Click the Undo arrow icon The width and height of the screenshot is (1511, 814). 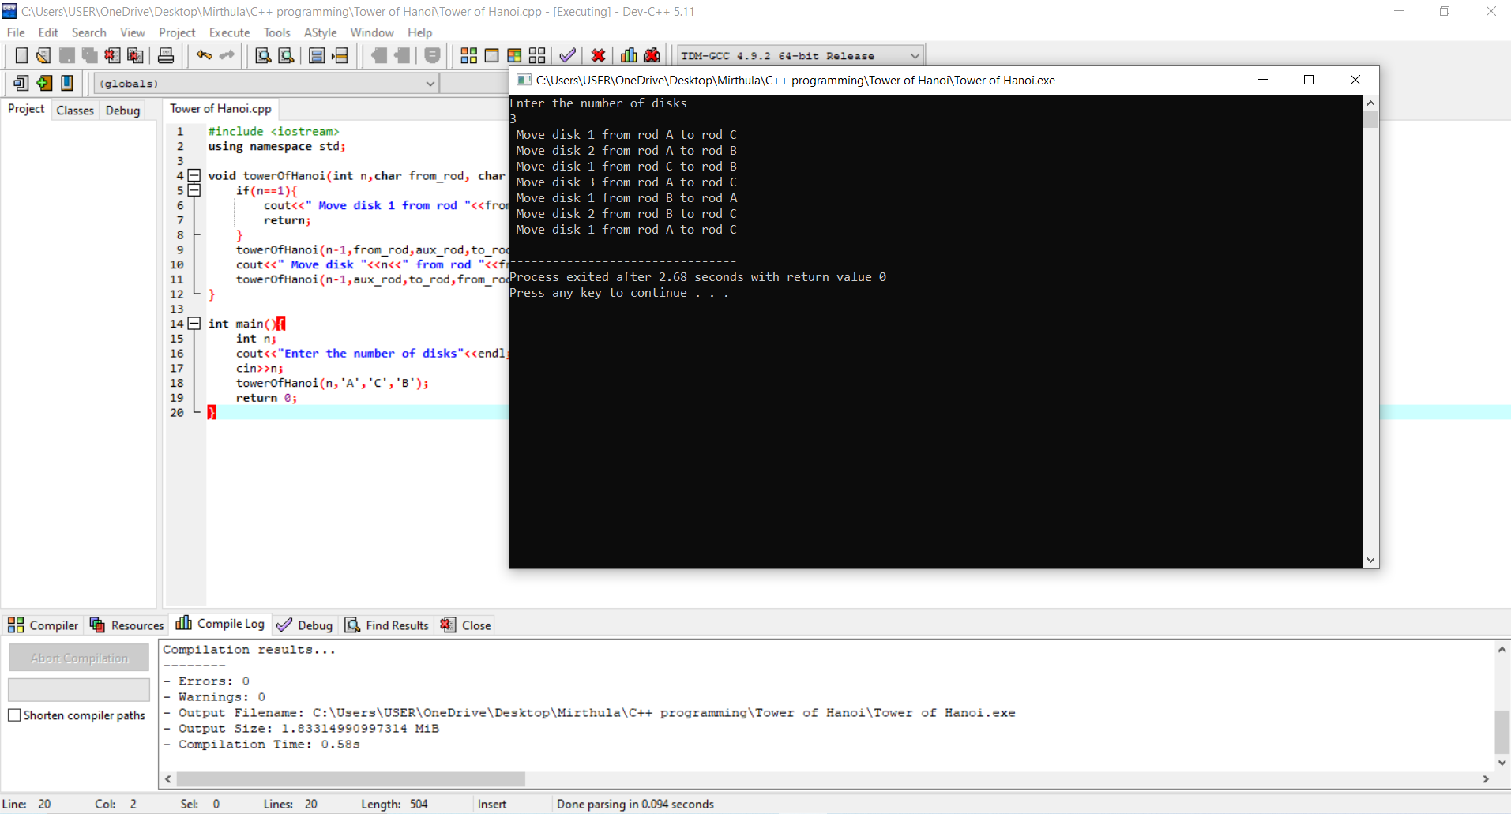[x=204, y=55]
